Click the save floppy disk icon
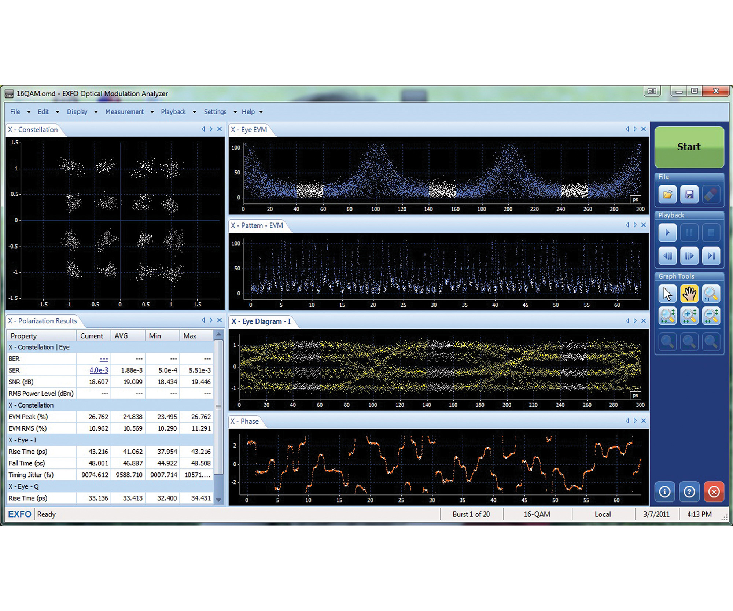 coord(689,194)
